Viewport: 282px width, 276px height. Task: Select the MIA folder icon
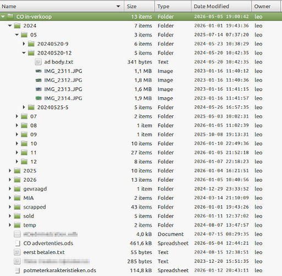pyautogui.click(x=17, y=198)
